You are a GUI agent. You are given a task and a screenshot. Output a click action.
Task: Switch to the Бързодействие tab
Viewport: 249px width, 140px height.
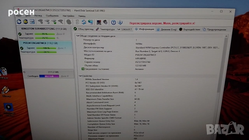pos(189,30)
